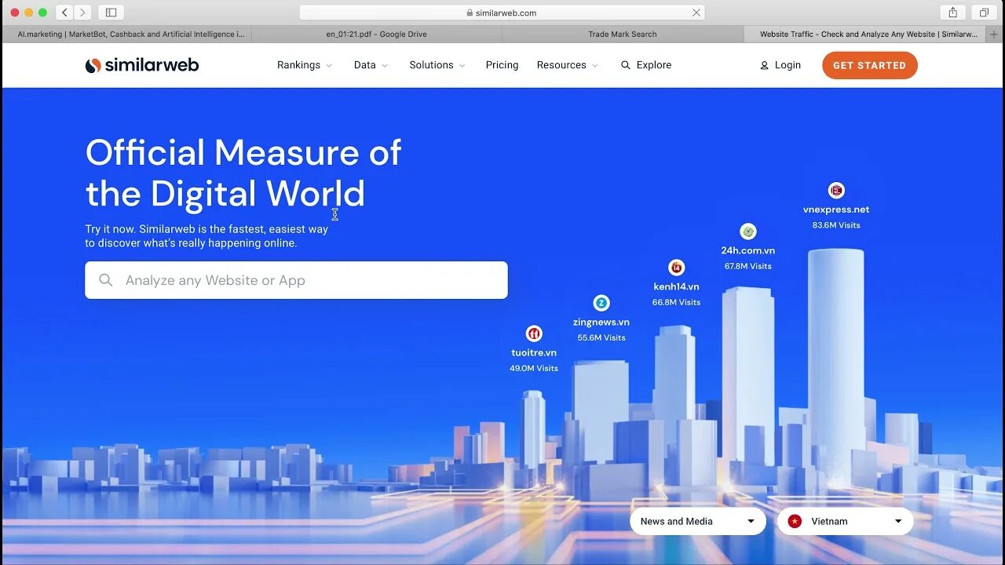Click the Analyze any Website or App field

coord(296,280)
